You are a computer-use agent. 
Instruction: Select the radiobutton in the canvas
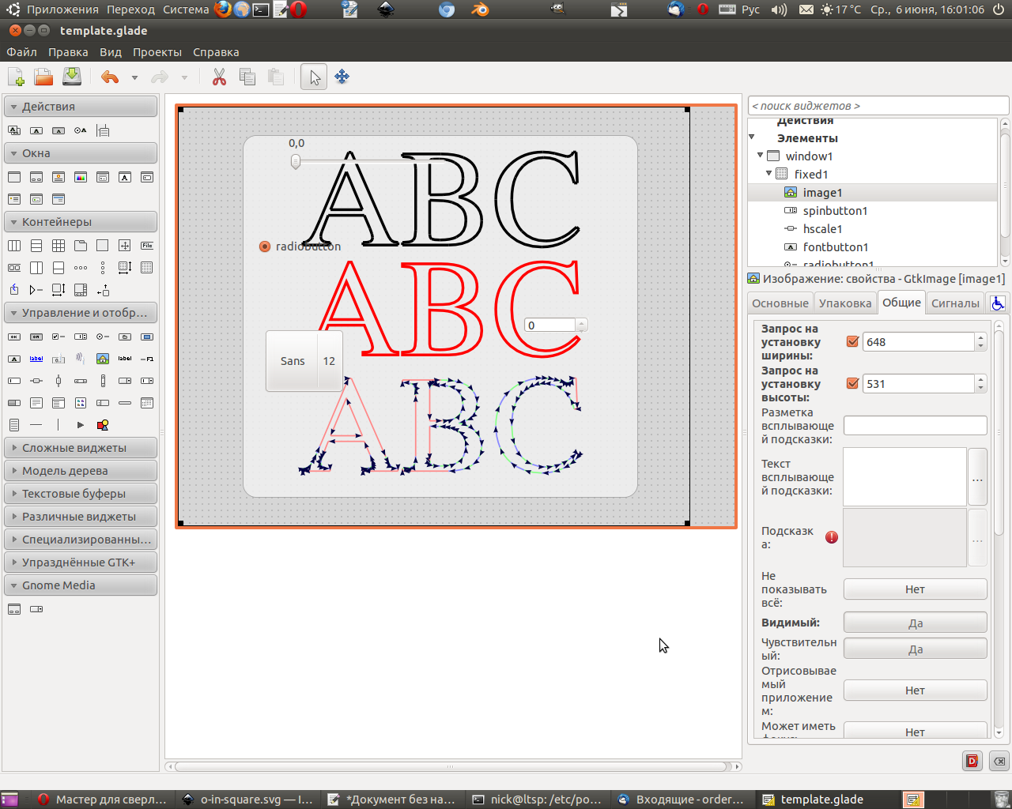(x=265, y=246)
